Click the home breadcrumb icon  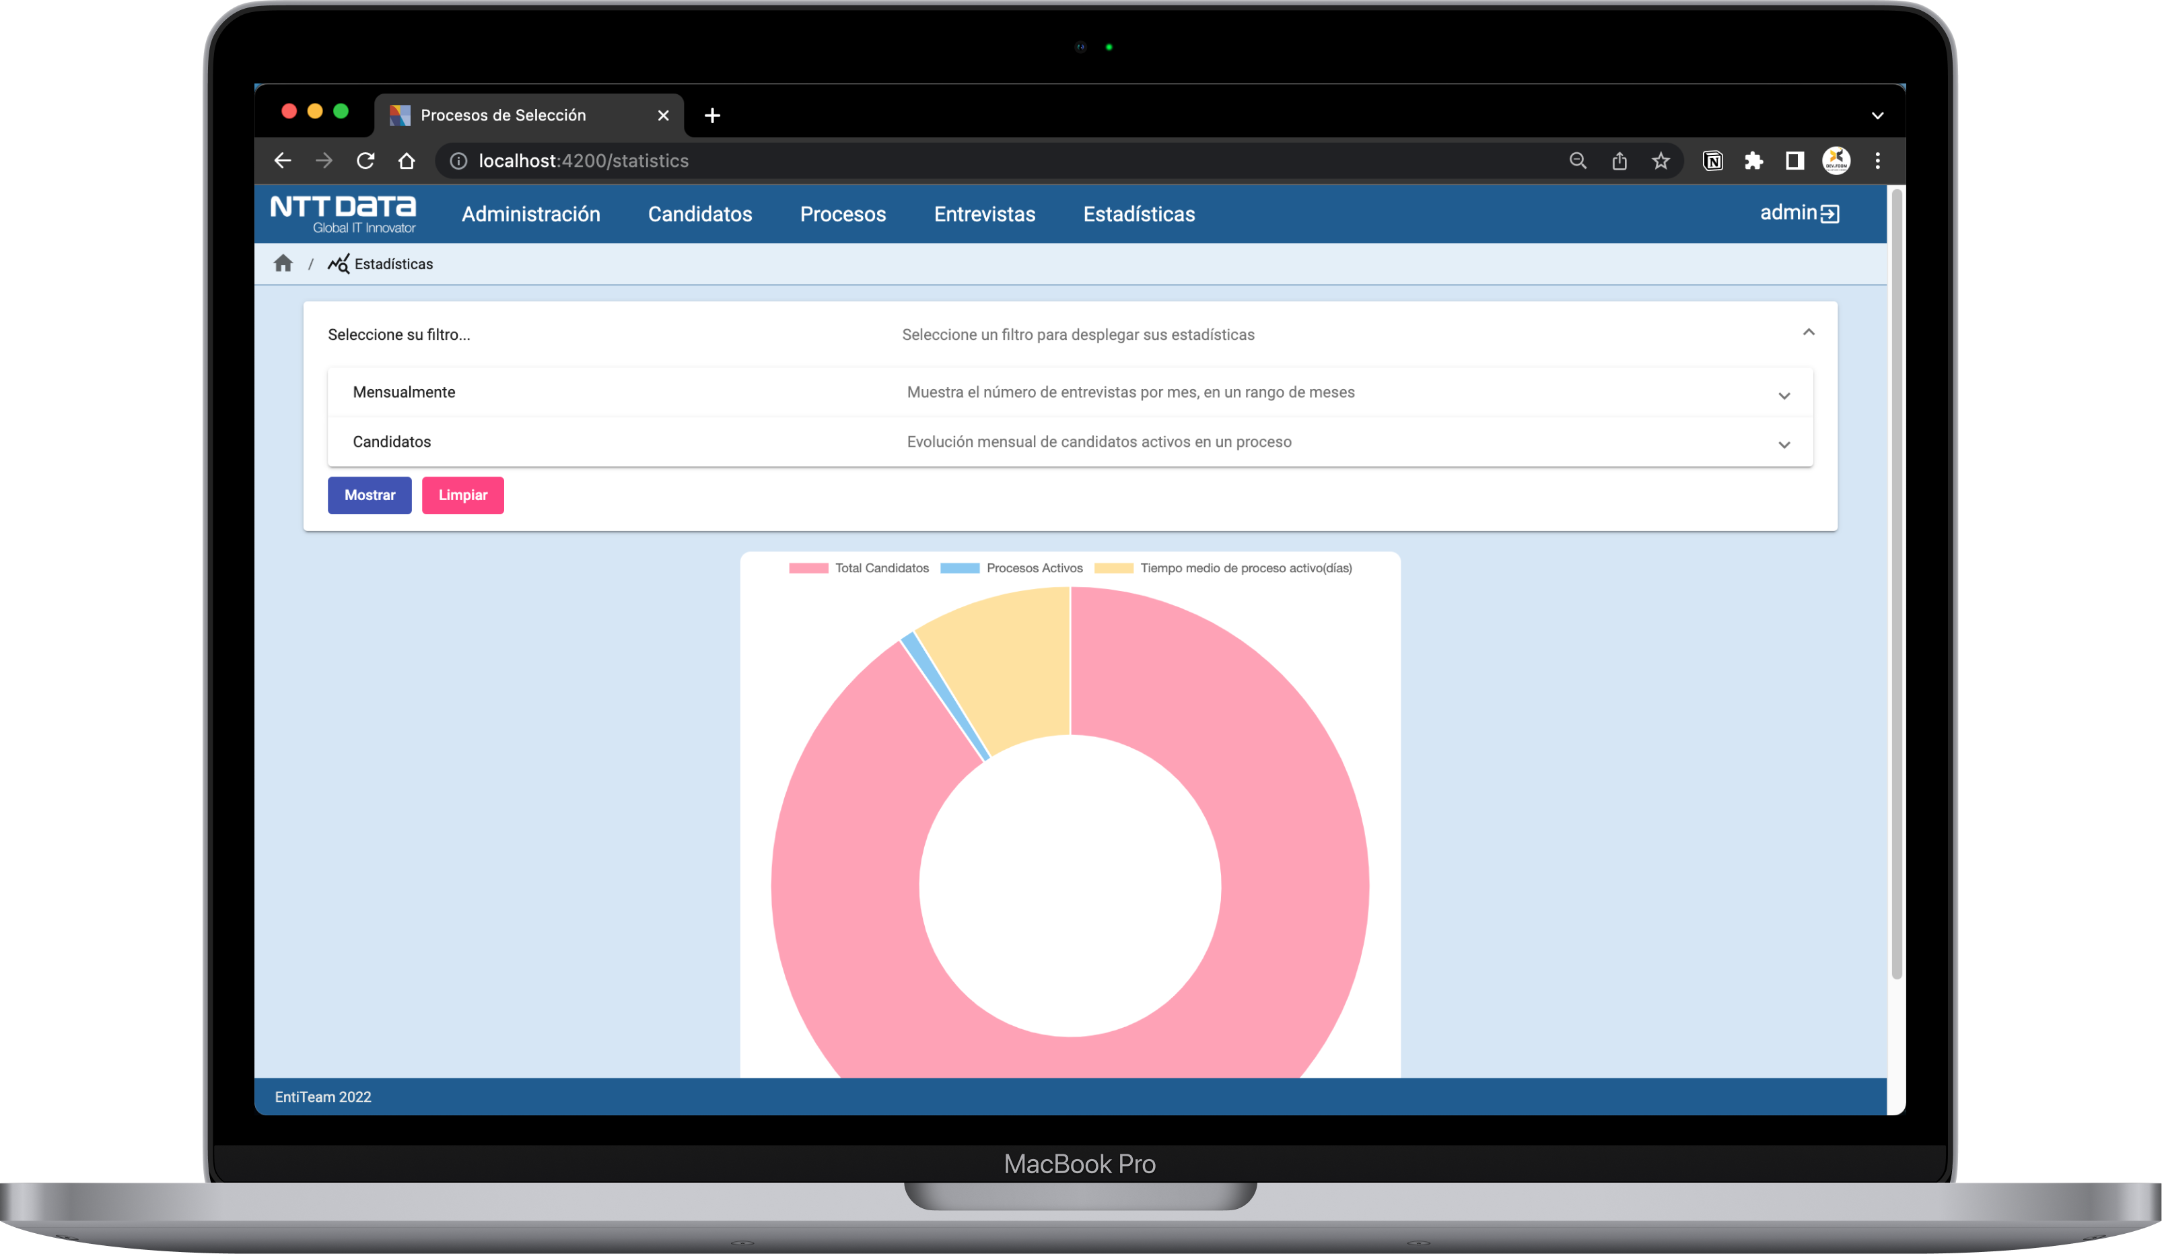pyautogui.click(x=283, y=263)
